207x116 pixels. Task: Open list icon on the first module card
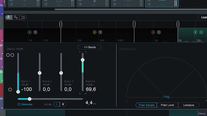click(11, 4)
